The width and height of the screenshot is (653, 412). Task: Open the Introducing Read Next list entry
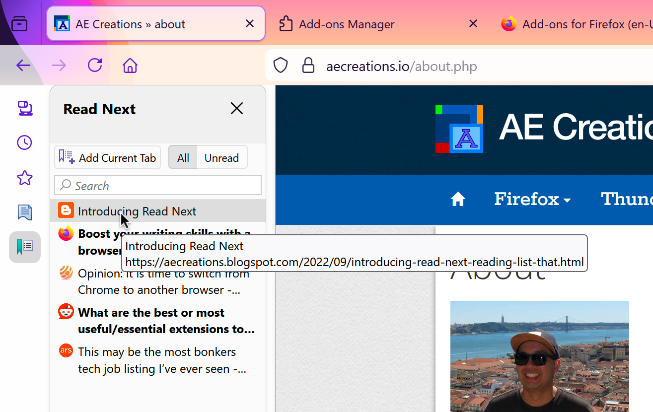(137, 211)
